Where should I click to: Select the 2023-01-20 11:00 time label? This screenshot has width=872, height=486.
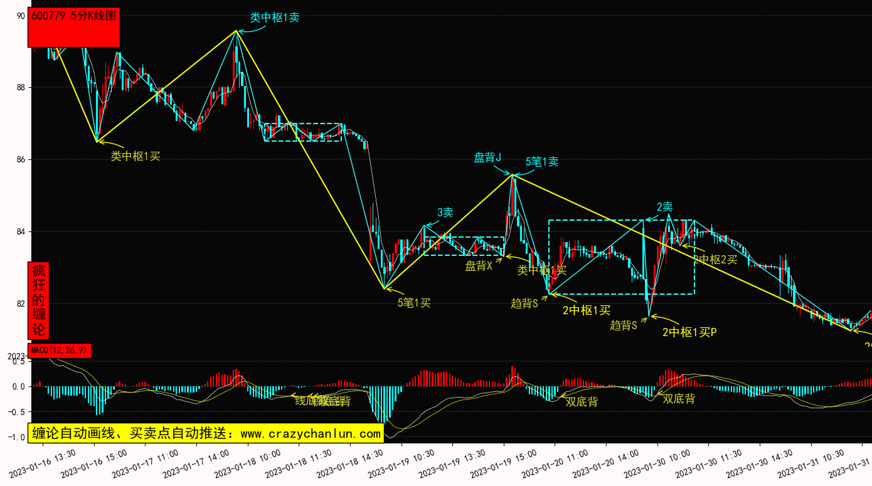[x=555, y=463]
